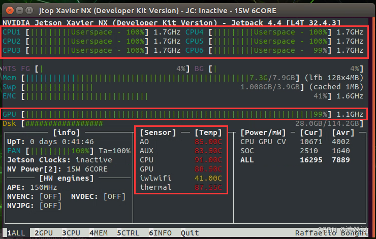Click the Mem usage bar

pos(161,78)
